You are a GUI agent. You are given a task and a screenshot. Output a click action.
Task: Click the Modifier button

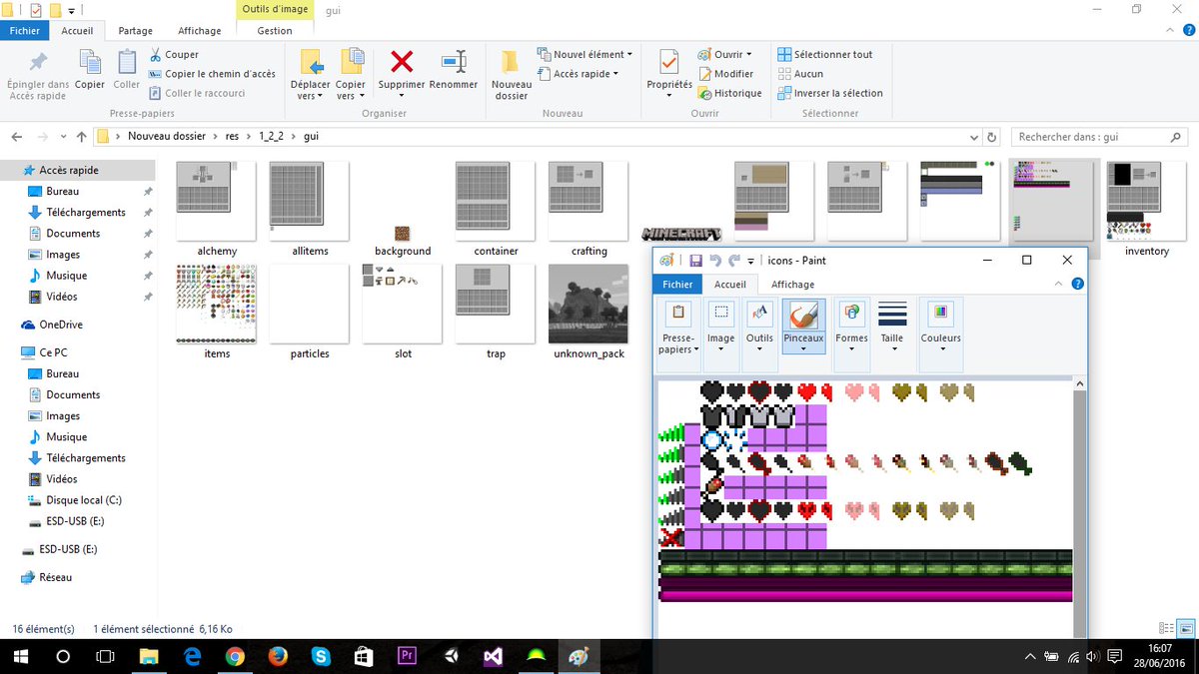tap(725, 74)
